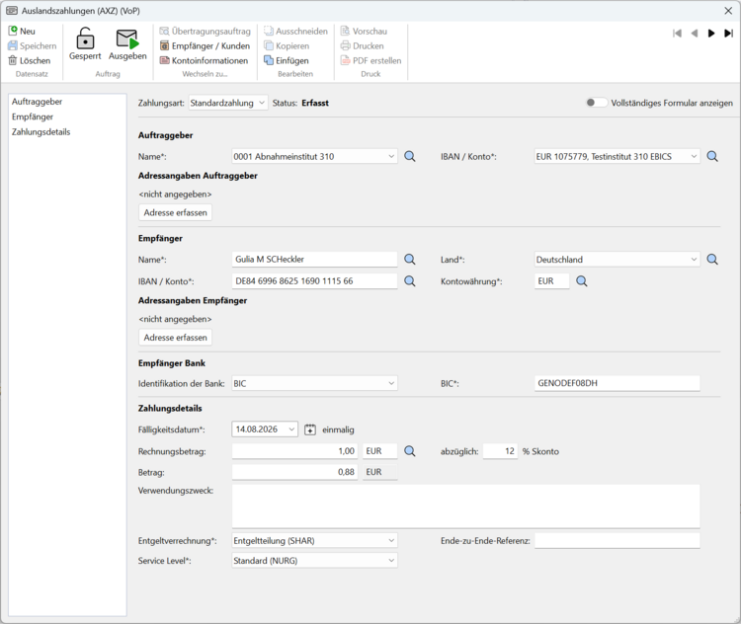
Task: Select Empfänger in left navigation
Action: click(33, 117)
